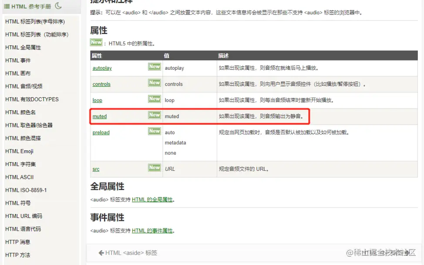This screenshot has width=424, height=265.
Task: Click the New badge in muted row
Action: coord(155,115)
